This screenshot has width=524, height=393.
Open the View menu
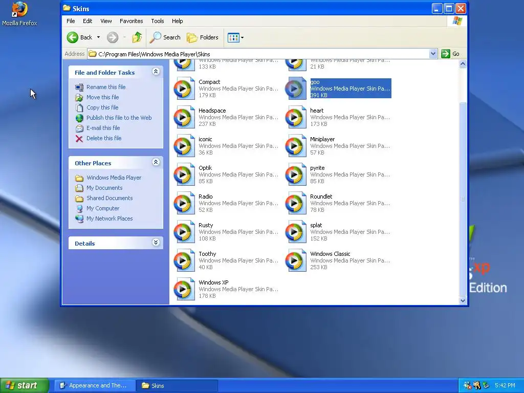[x=106, y=21]
